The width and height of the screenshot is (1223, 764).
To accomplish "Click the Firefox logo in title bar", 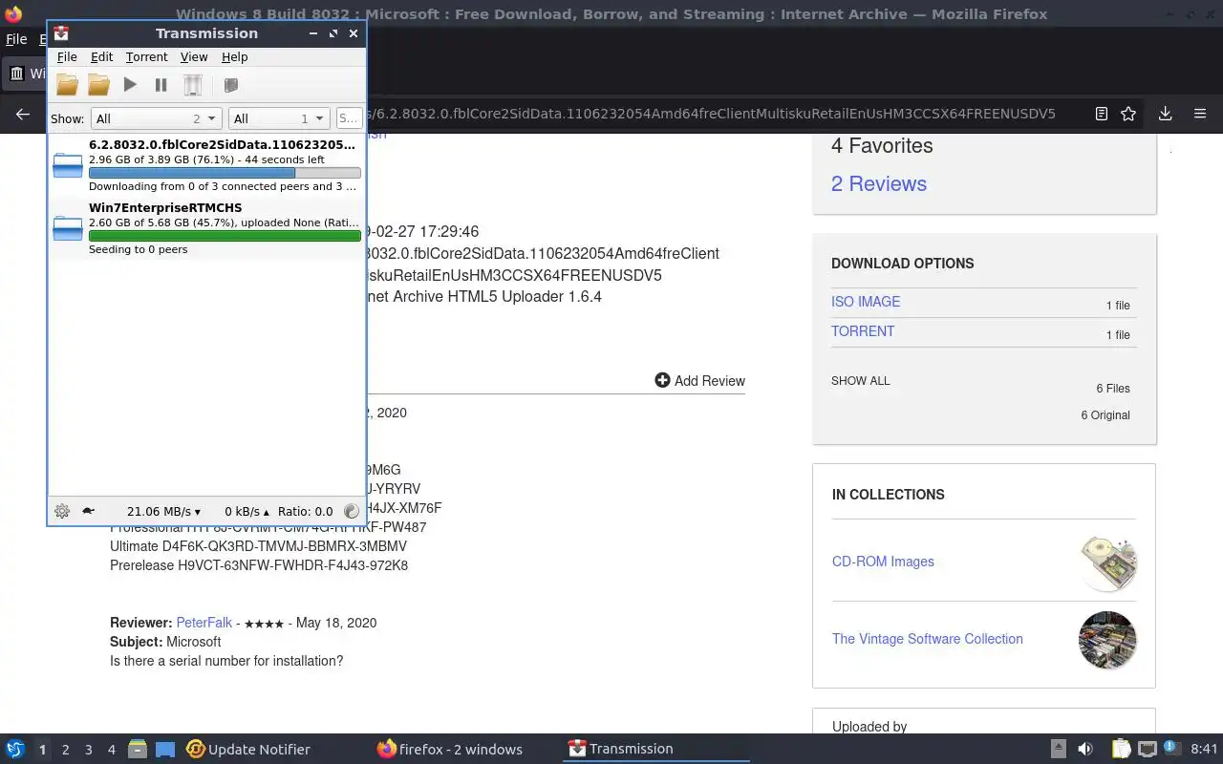I will 12,13.
